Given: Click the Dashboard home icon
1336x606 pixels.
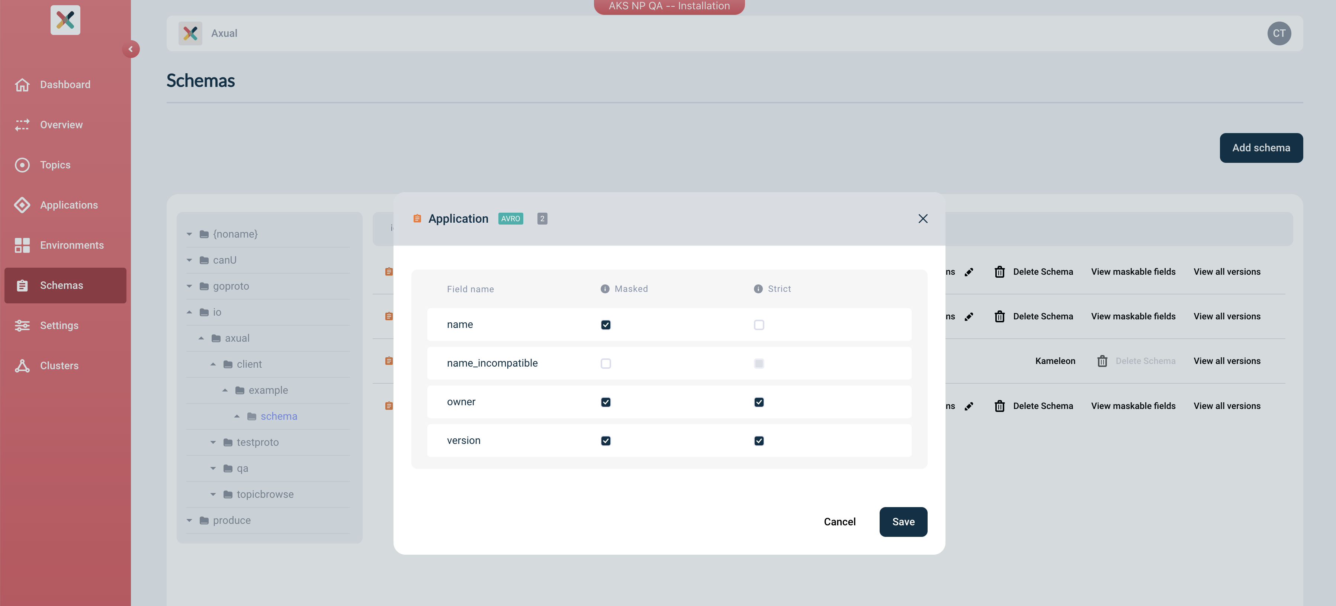Looking at the screenshot, I should click(x=22, y=84).
